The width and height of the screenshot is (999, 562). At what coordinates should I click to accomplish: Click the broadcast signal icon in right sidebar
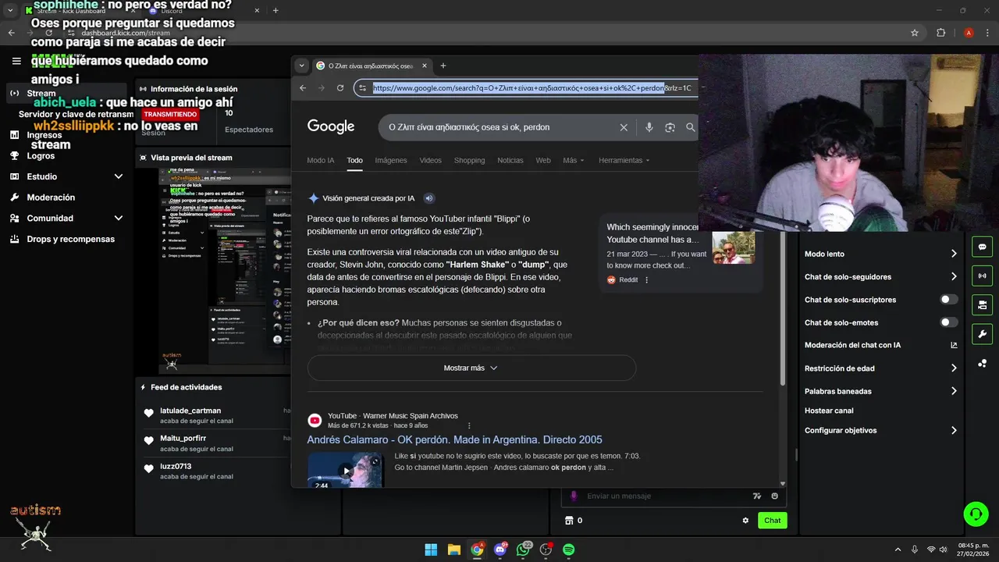[x=982, y=276]
